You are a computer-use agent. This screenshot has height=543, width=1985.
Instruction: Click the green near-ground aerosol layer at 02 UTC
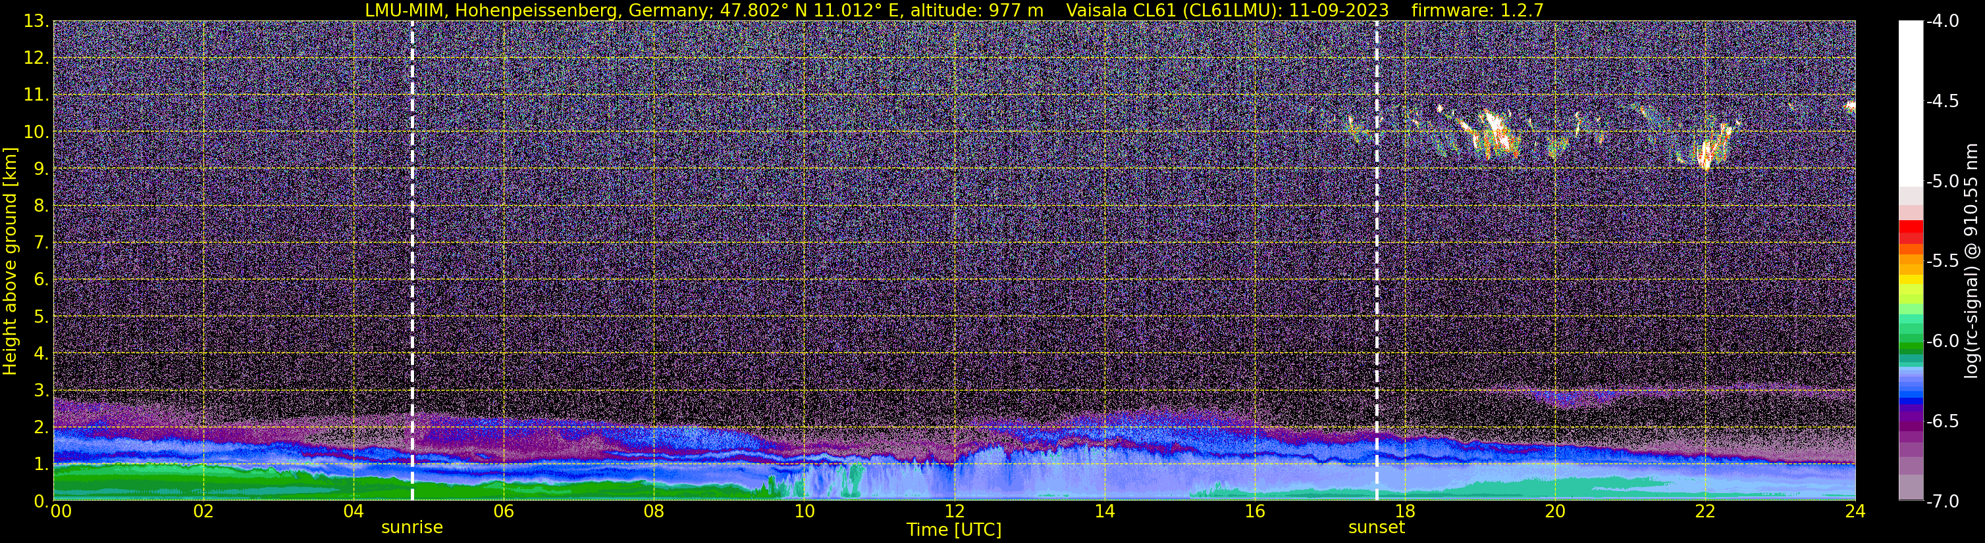(203, 481)
